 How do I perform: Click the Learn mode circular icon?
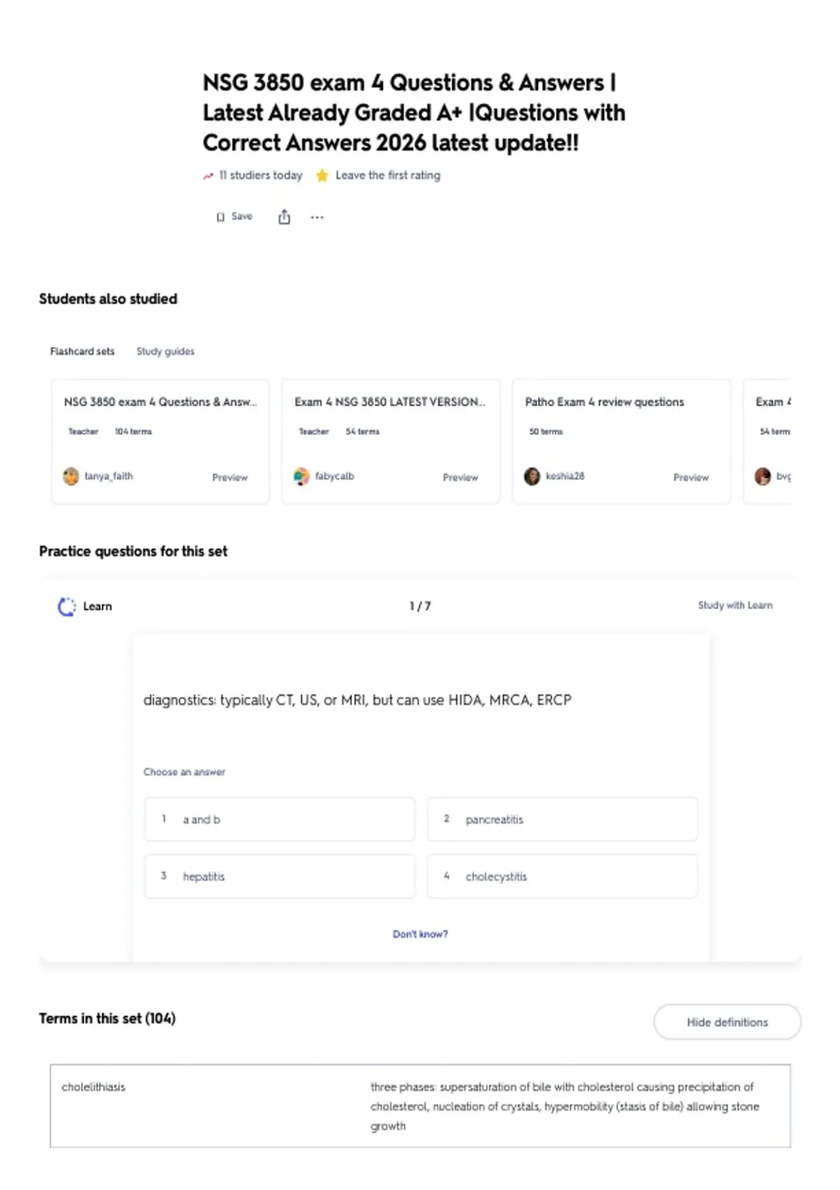point(66,606)
